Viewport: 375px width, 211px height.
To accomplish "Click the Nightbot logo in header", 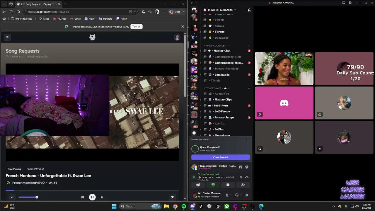I will 92,37.
